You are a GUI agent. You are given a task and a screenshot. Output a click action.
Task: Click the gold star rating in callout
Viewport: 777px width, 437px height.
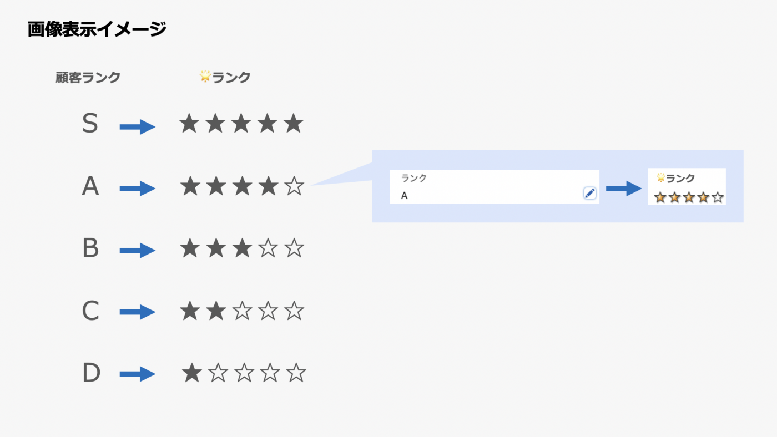tap(689, 197)
